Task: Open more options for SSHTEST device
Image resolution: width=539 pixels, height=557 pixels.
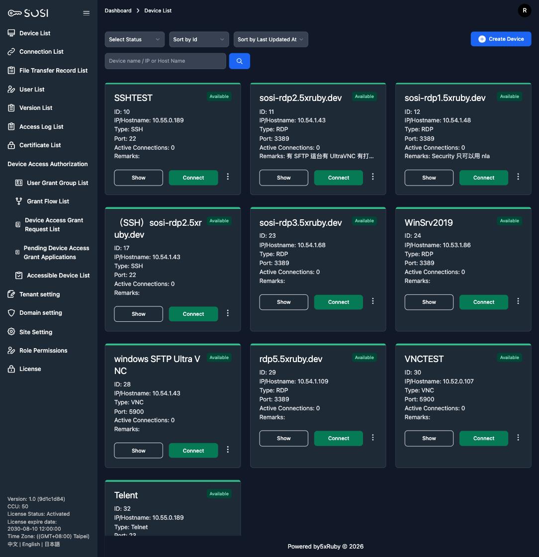Action: (x=228, y=177)
